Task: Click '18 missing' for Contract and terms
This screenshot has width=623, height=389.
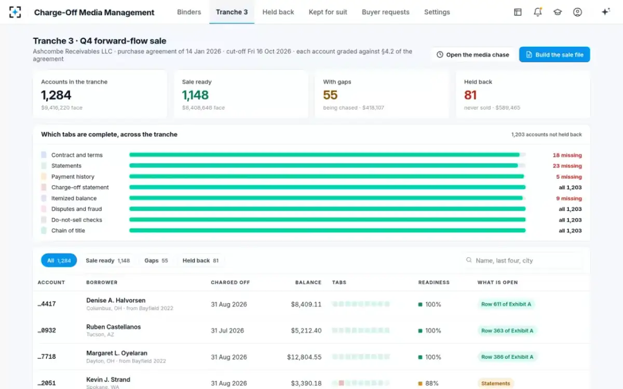Action: click(567, 155)
